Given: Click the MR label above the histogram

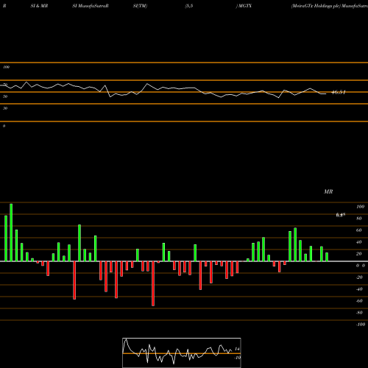Looking at the screenshot, I should tap(328, 191).
